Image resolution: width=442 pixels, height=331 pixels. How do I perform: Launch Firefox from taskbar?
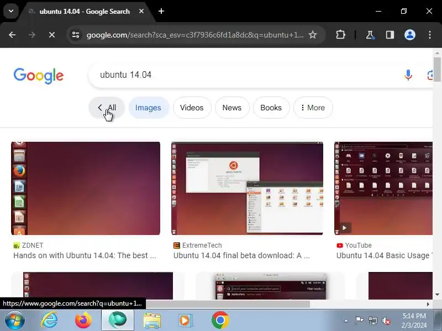click(x=83, y=321)
